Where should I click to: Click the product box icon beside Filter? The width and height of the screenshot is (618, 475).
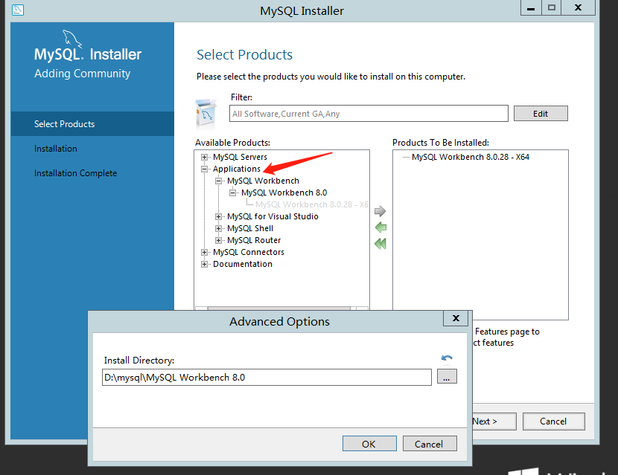tap(206, 113)
